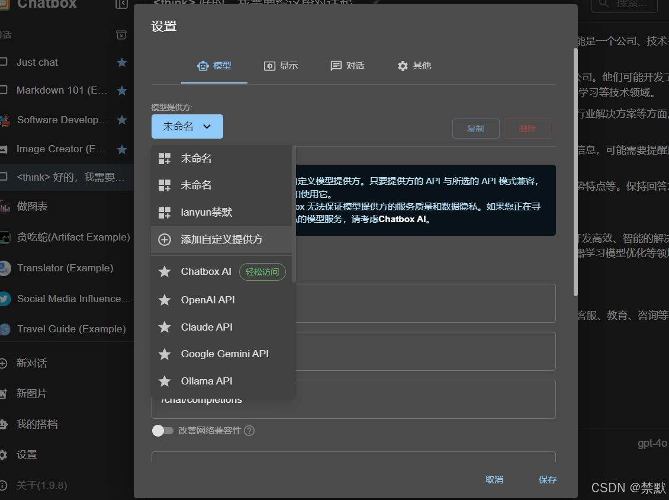Click the sidebar 设置 gear icon
669x500 pixels.
(x=2, y=455)
